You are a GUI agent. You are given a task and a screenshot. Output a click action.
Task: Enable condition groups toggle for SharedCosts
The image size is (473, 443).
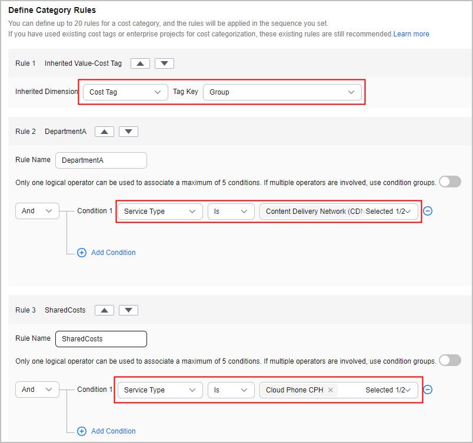click(450, 360)
